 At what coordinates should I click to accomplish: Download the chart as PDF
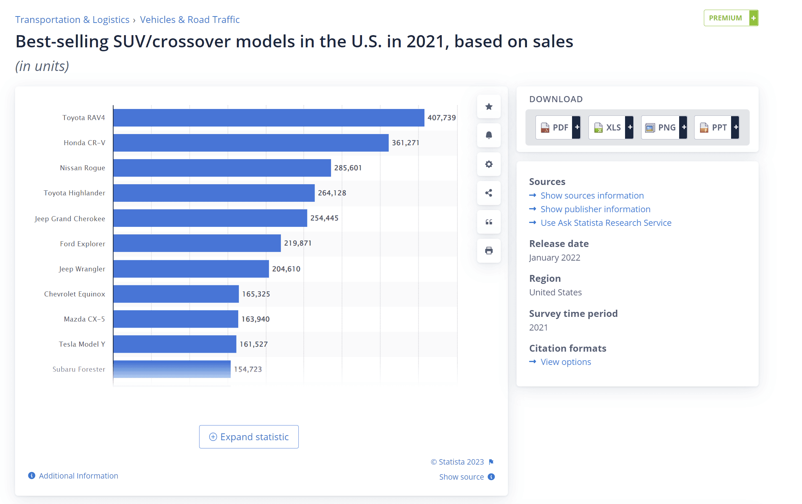click(558, 127)
